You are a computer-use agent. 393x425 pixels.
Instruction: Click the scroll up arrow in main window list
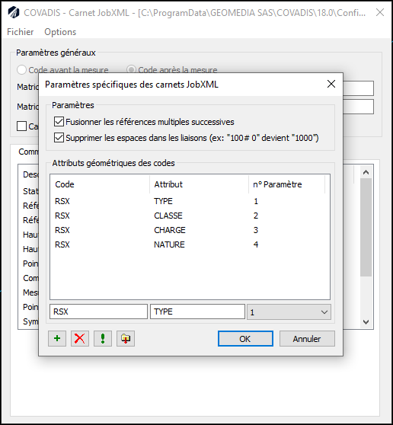tap(366, 172)
